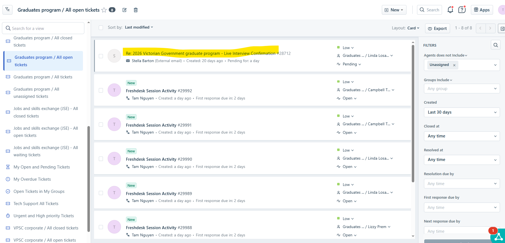Click the Search for a view field

pyautogui.click(x=43, y=28)
